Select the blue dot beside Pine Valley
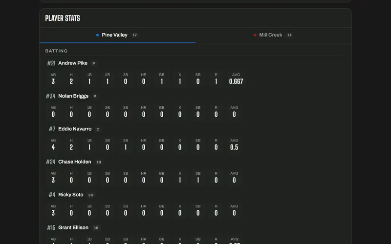This screenshot has height=244, width=391. [97, 35]
